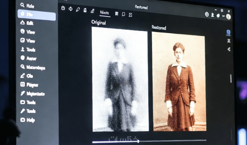
Task: Open the View item with square icon
Action: [x=28, y=41]
